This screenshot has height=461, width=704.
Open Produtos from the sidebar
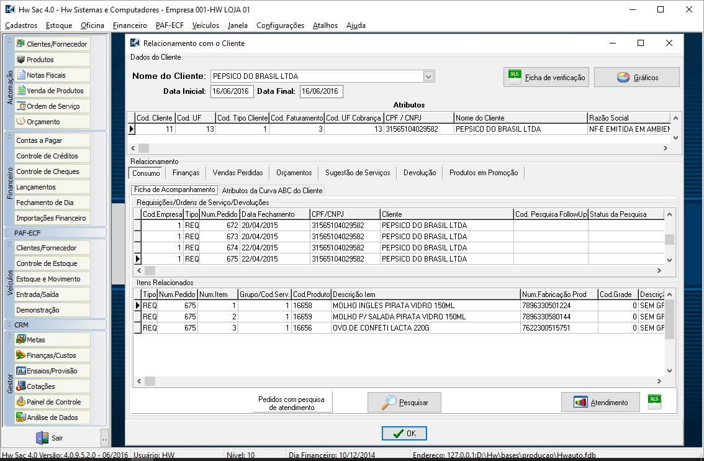[x=53, y=59]
